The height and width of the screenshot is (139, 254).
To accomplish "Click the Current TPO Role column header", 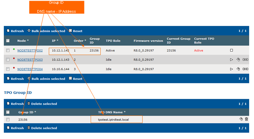I will coord(204,40).
